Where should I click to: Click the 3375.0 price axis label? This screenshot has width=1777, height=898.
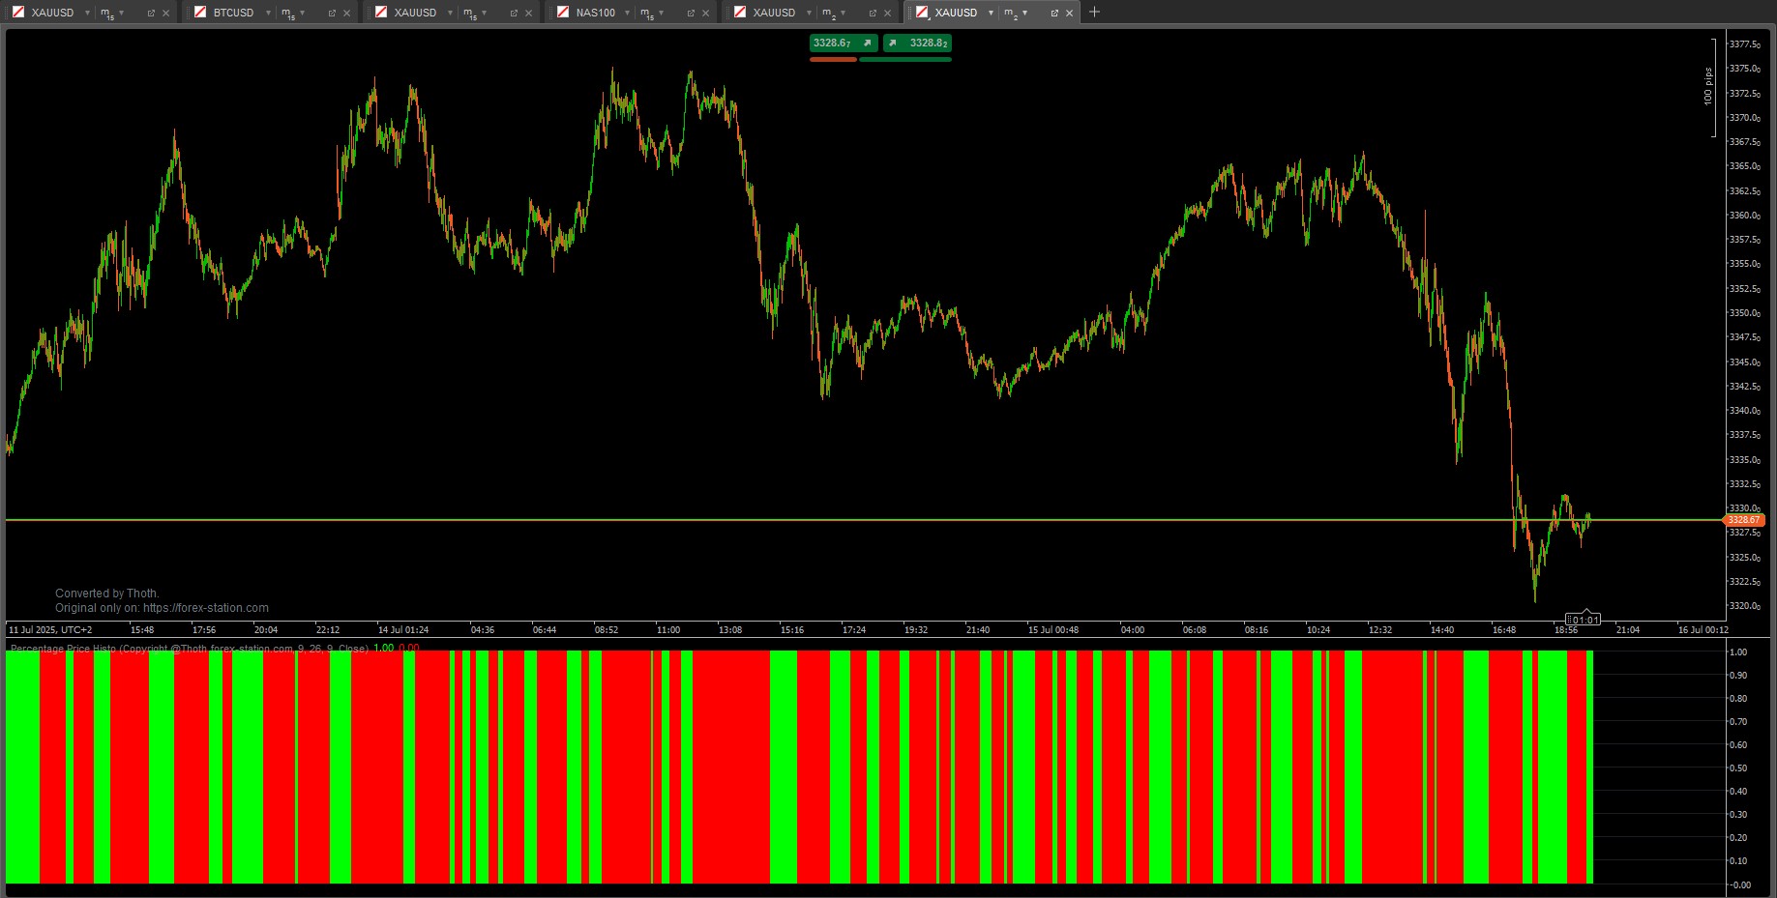coord(1744,69)
